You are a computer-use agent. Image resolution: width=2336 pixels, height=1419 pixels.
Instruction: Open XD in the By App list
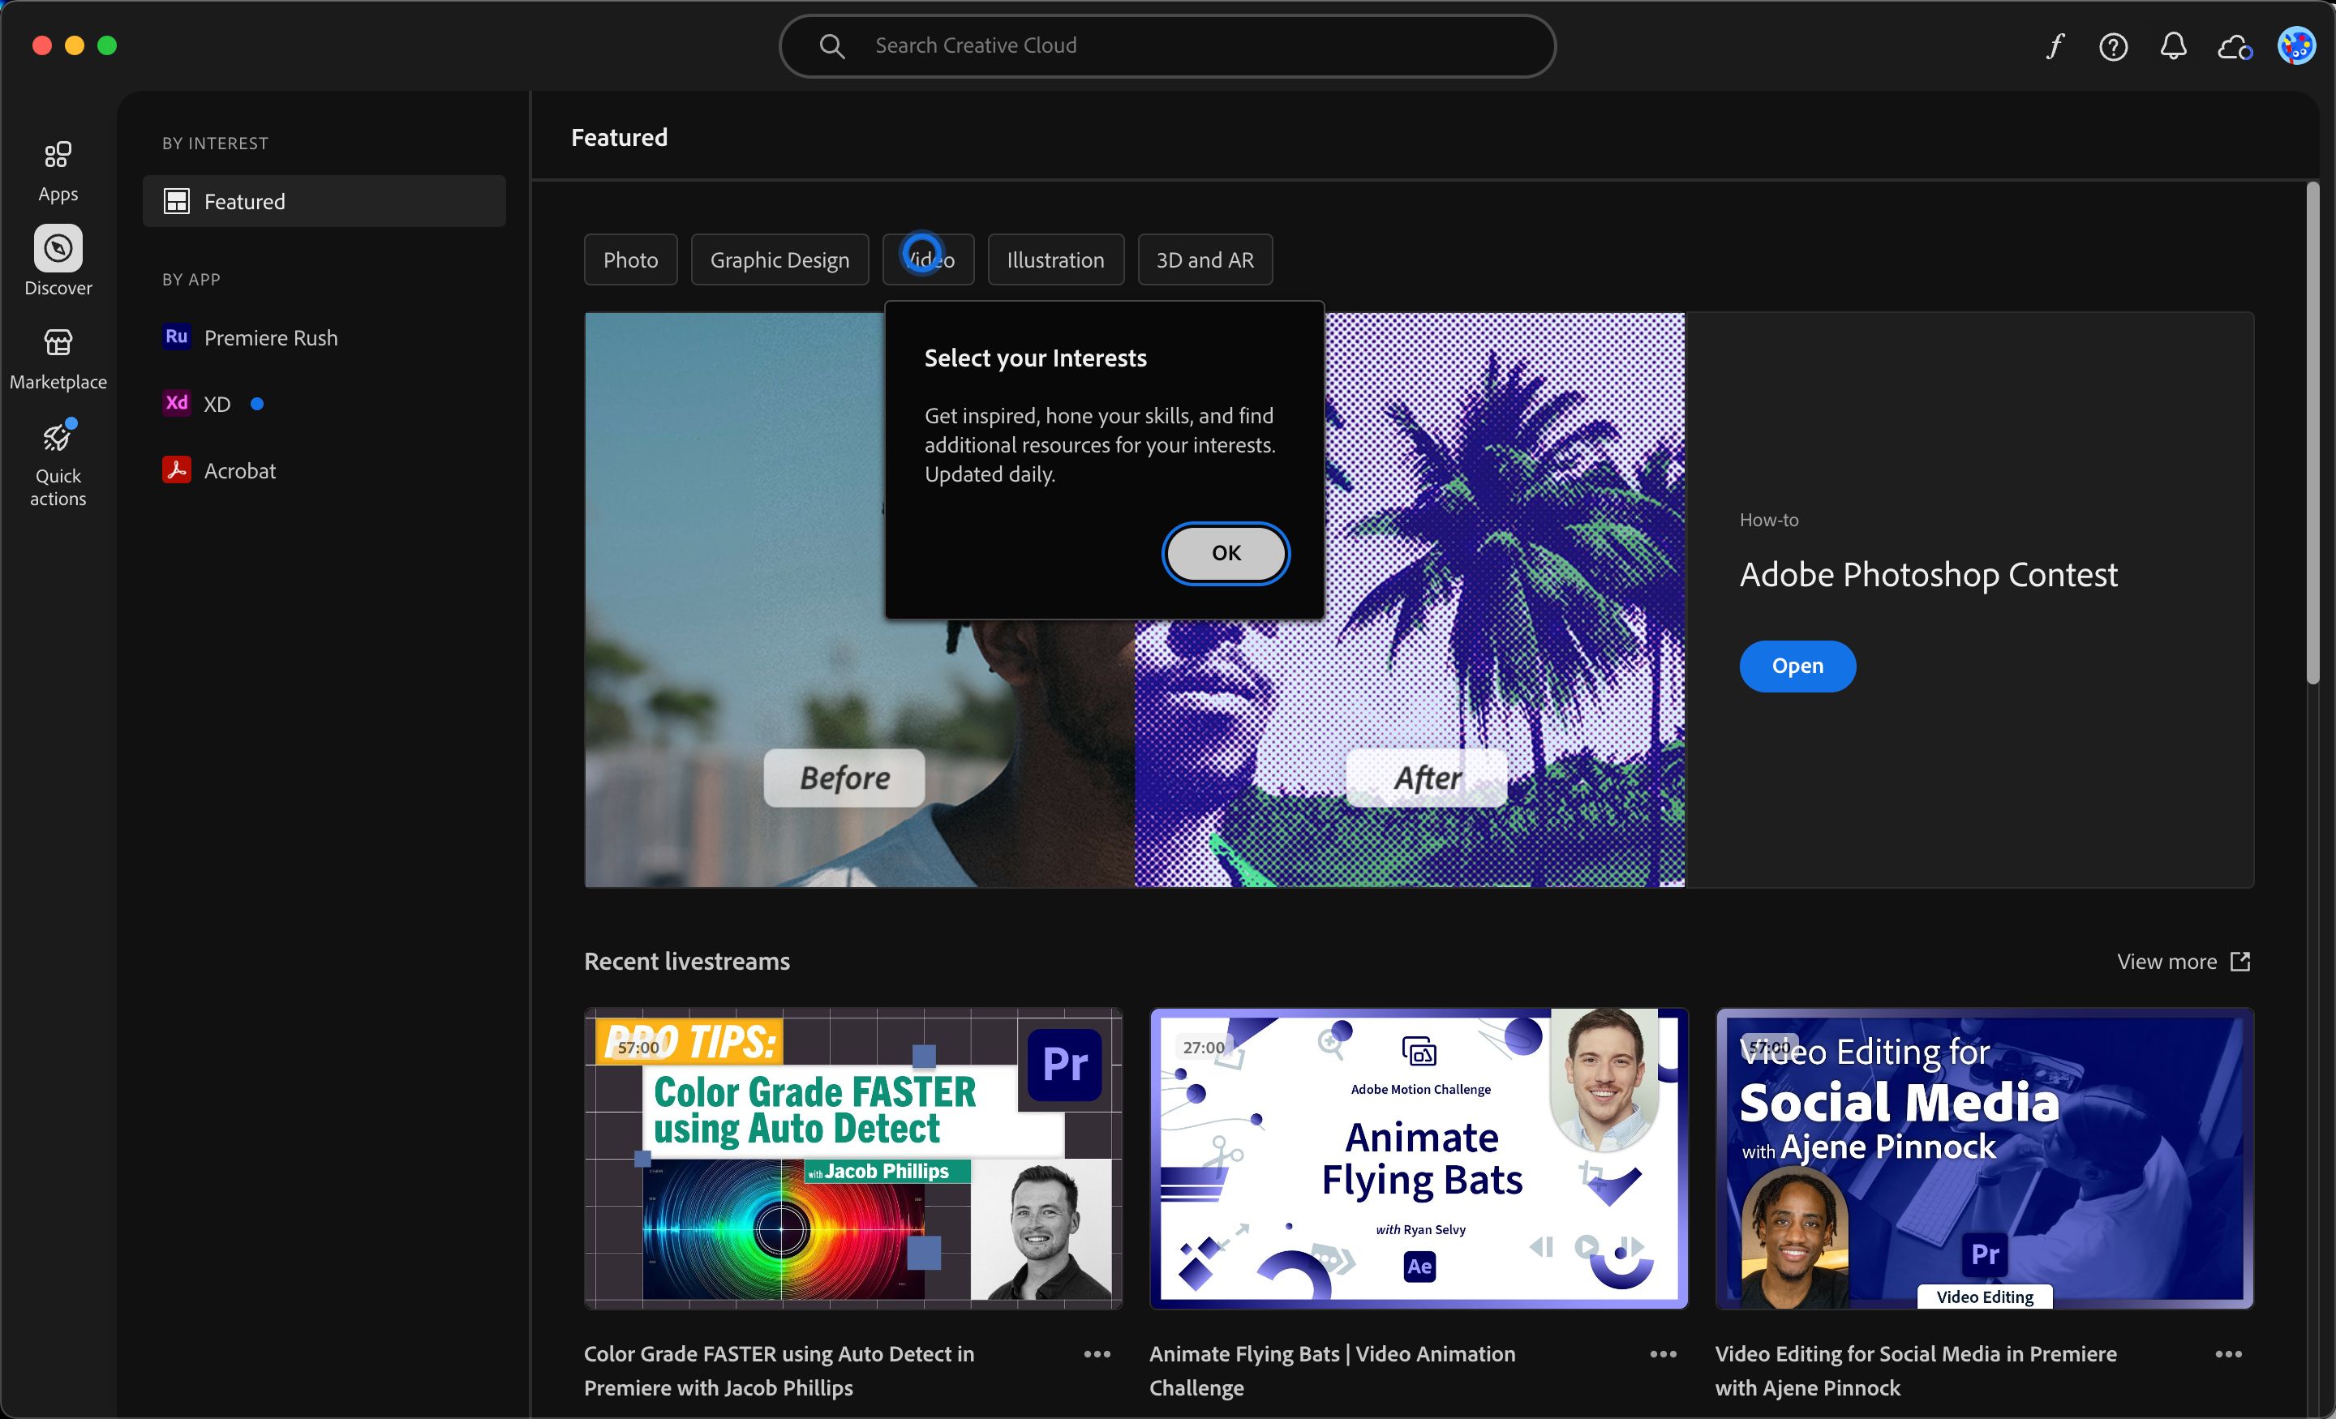[x=324, y=404]
